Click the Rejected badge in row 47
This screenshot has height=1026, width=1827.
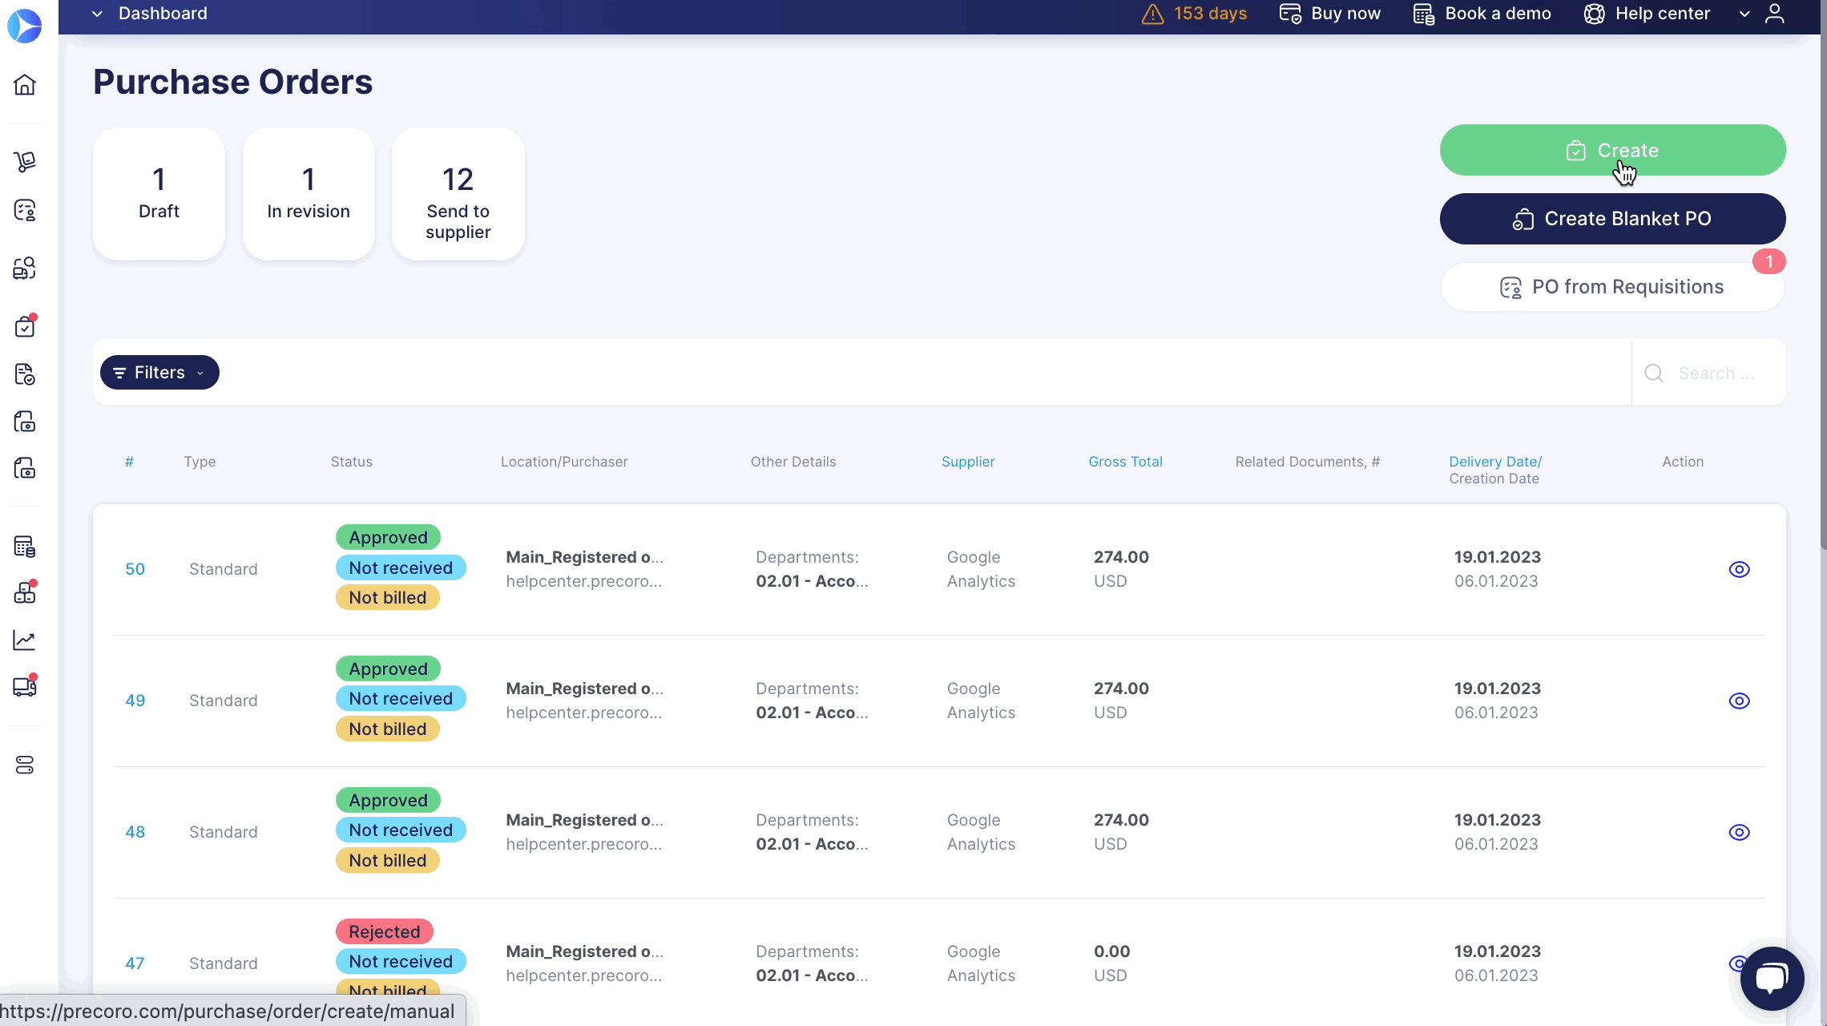coord(384,931)
